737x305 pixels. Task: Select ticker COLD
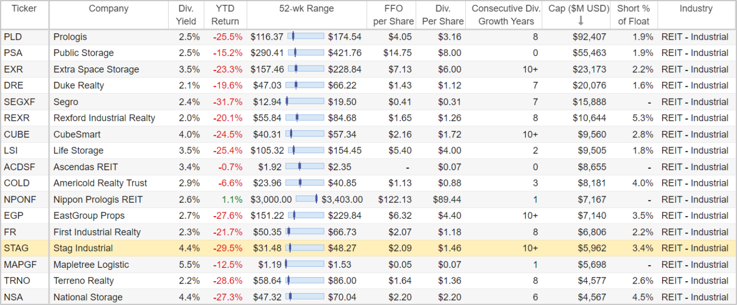click(16, 183)
